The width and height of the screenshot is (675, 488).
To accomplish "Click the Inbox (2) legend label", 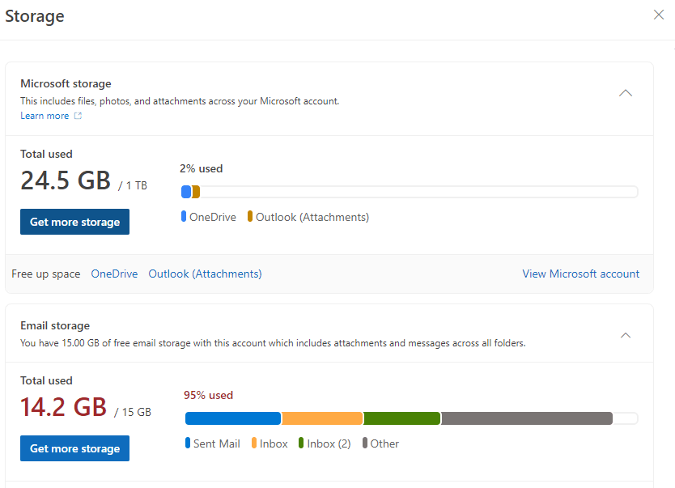I will tap(329, 443).
